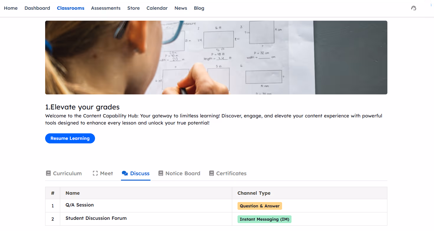Screen dimensions: 434x231
Task: Select Classrooms in the top navigation
Action: 71,8
